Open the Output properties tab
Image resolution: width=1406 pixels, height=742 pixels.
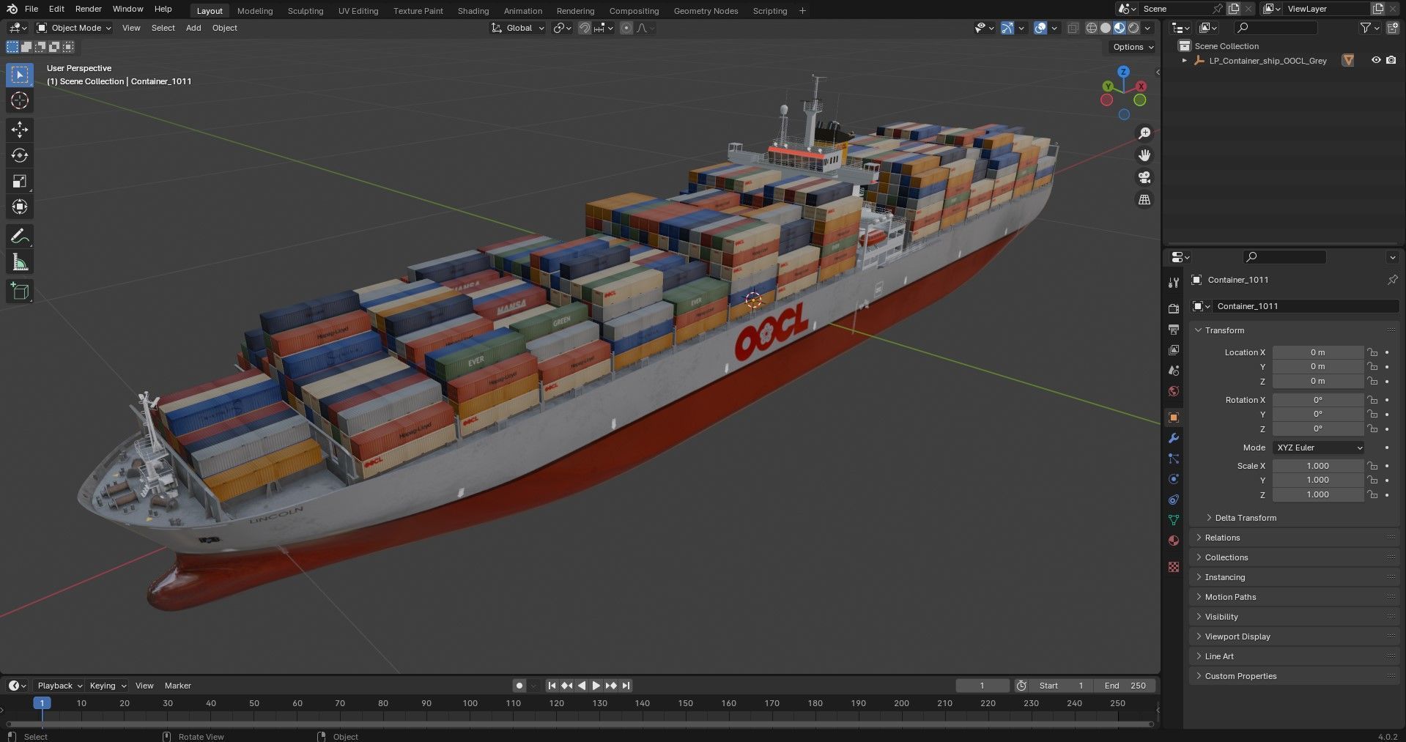point(1174,330)
